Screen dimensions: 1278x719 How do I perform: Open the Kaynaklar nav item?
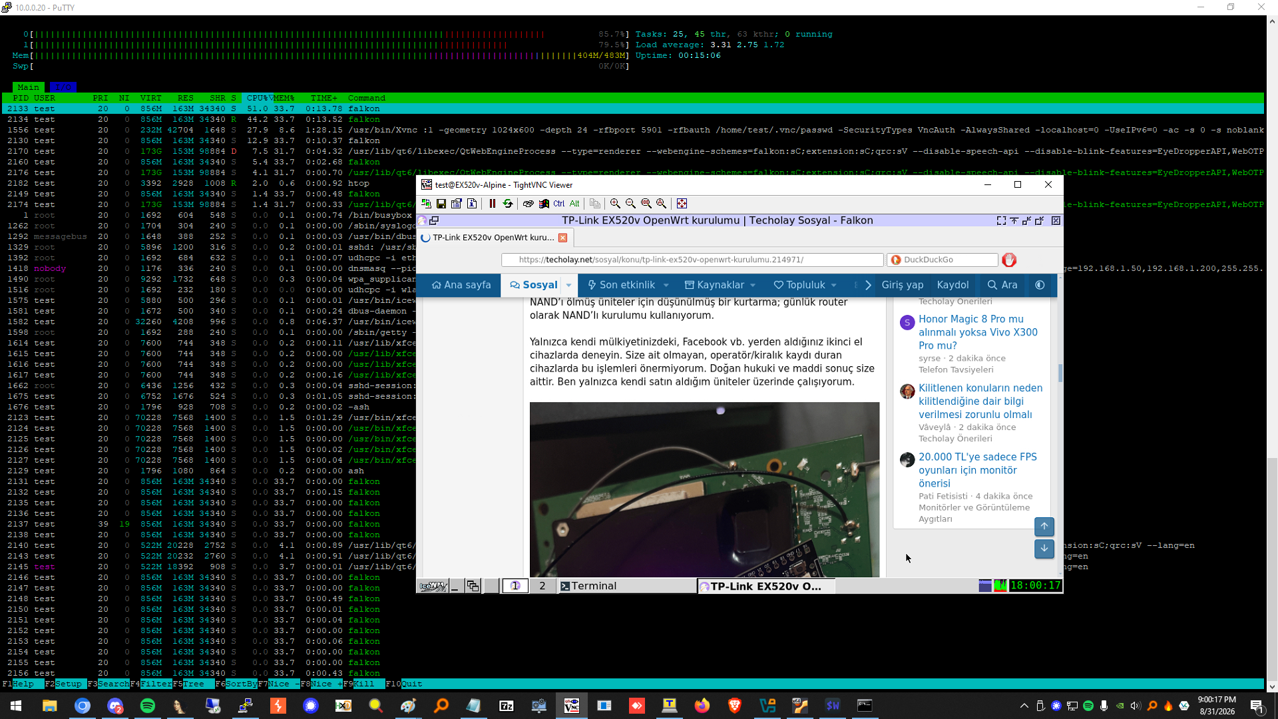coord(714,285)
